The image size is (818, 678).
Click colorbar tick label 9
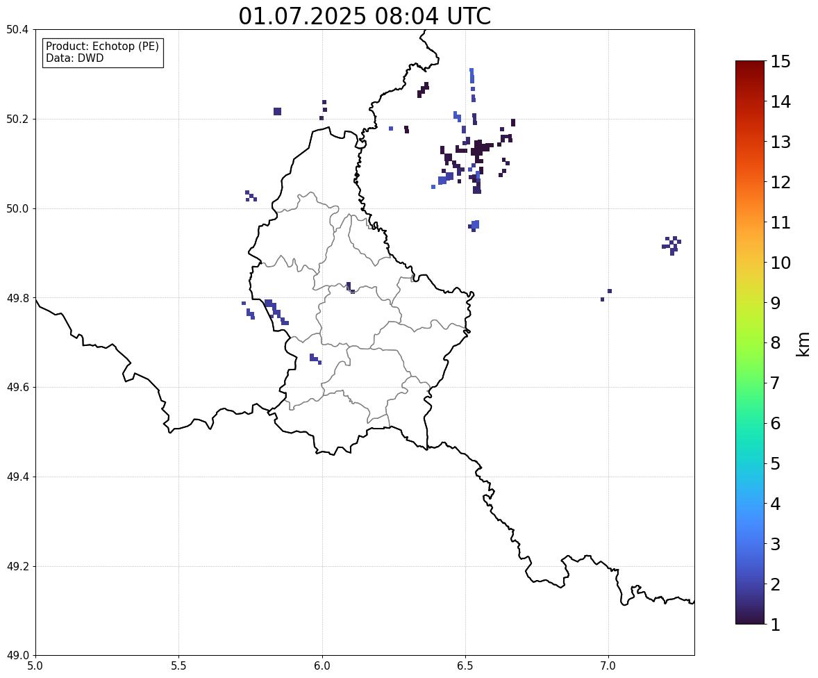pos(776,303)
